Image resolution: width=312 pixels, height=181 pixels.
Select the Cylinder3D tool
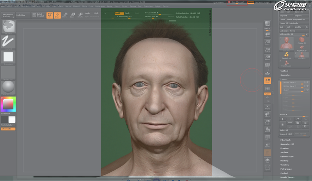tap(301, 41)
